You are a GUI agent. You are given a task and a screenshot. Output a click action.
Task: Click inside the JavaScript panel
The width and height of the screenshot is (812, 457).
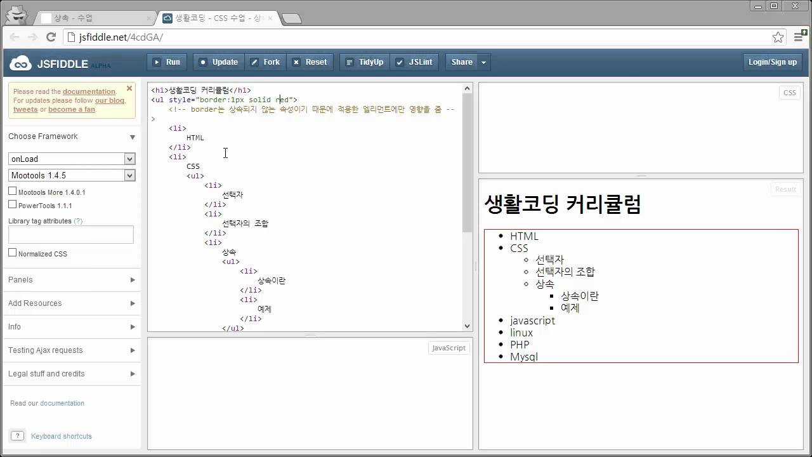310,394
